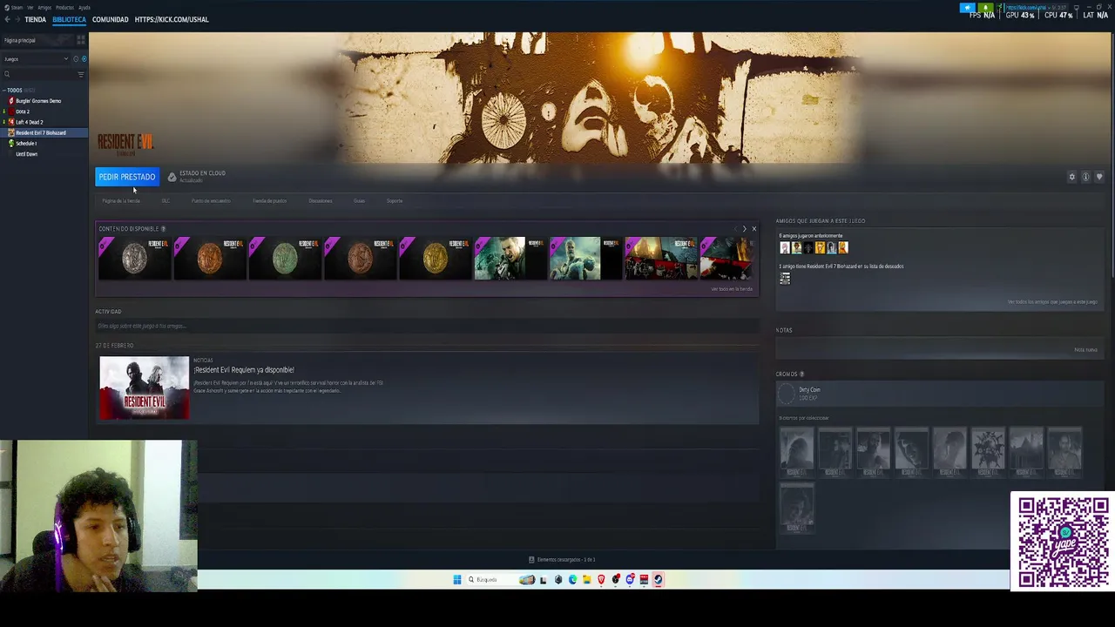Go forward with the right arrow

(17, 19)
